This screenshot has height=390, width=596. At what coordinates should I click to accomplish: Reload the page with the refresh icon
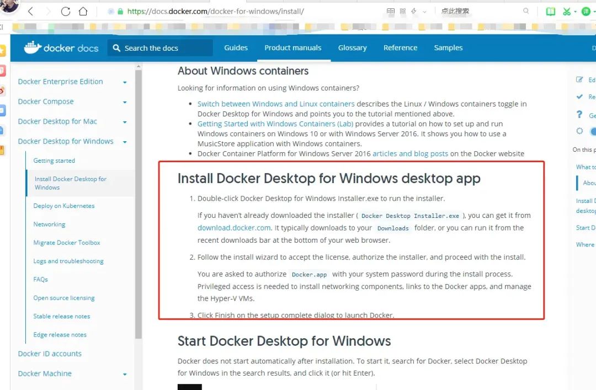pyautogui.click(x=65, y=12)
